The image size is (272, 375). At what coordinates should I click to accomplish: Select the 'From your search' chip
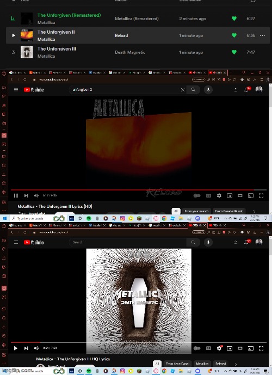[x=196, y=211]
